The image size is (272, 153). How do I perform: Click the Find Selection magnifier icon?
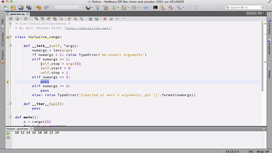tap(36, 18)
